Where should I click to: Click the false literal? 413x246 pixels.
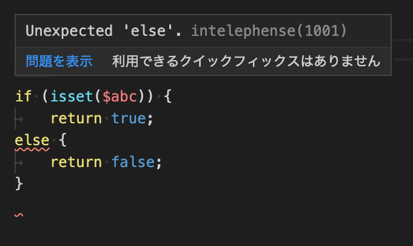click(133, 162)
